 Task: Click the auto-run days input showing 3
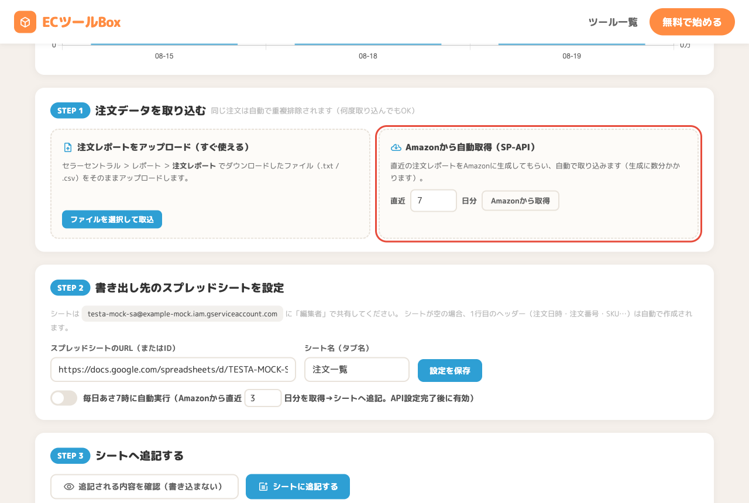pyautogui.click(x=263, y=398)
